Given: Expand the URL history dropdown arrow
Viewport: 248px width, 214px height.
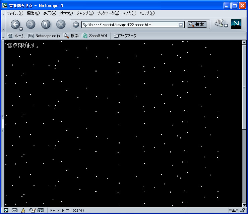Looking at the screenshot, I should (x=181, y=25).
